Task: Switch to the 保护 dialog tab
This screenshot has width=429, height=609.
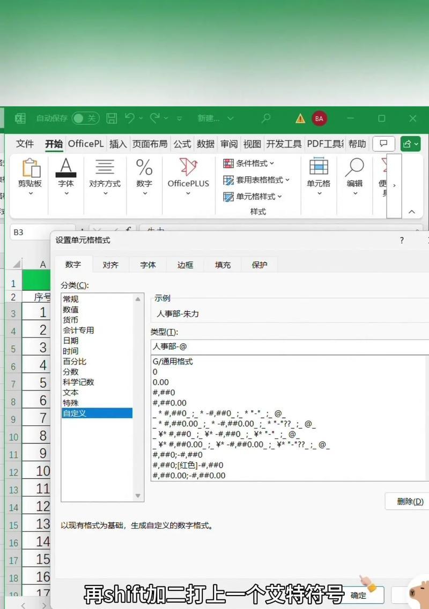Action: [x=260, y=265]
